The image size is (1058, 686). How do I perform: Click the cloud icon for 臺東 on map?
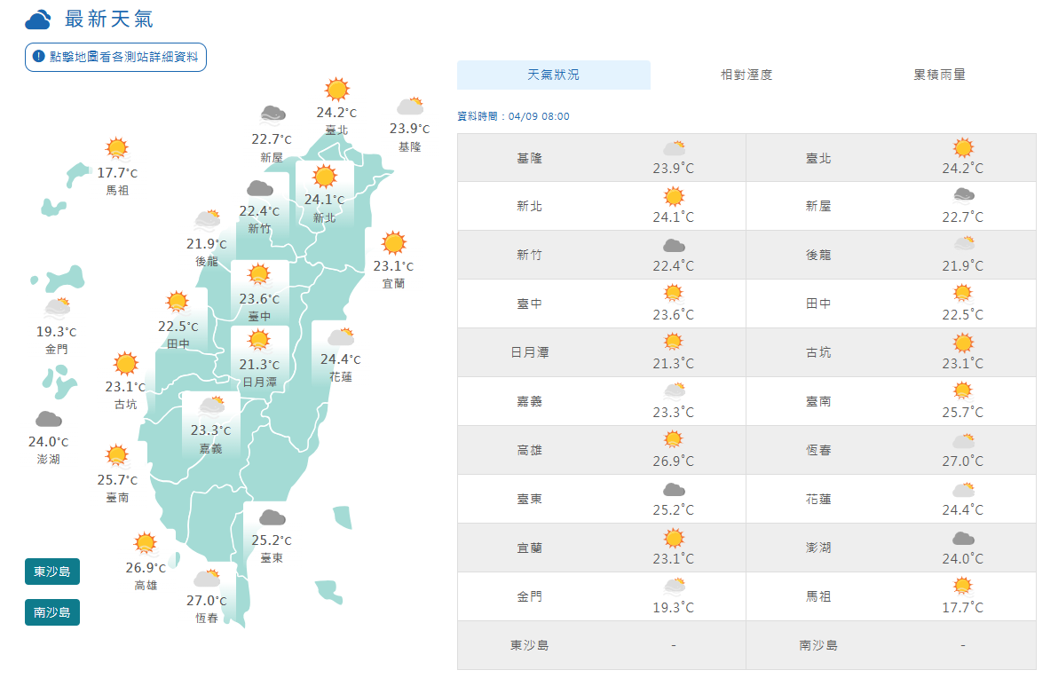(x=272, y=517)
